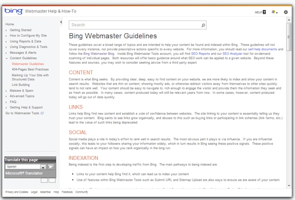Click the Legal footer link
This screenshot has height=200, width=295.
(x=34, y=192)
